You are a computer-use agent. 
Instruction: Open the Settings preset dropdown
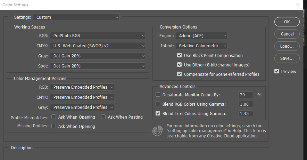coord(76,17)
